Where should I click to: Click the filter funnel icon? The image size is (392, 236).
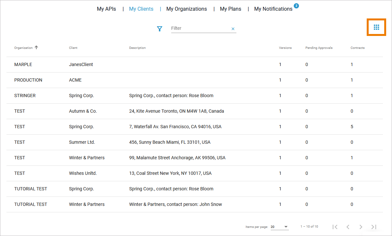point(160,29)
